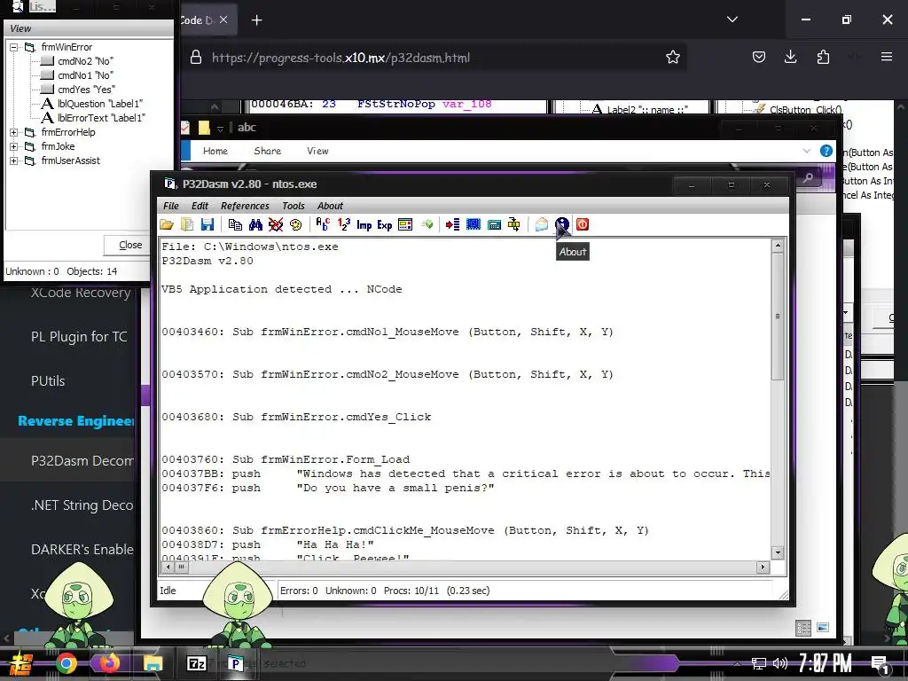
Task: Click the Copy pages icon in P32Dasm toolbar
Action: point(235,224)
